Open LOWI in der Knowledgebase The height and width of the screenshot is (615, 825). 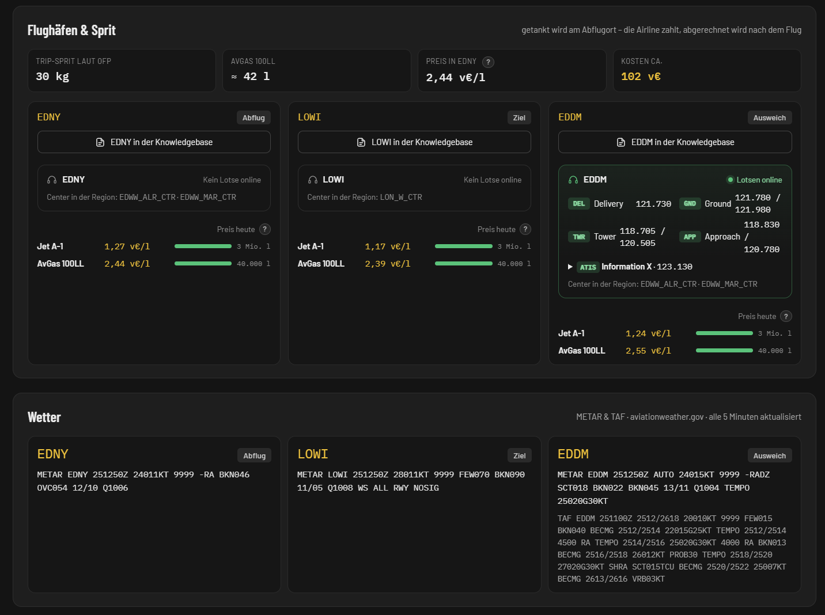tap(414, 142)
